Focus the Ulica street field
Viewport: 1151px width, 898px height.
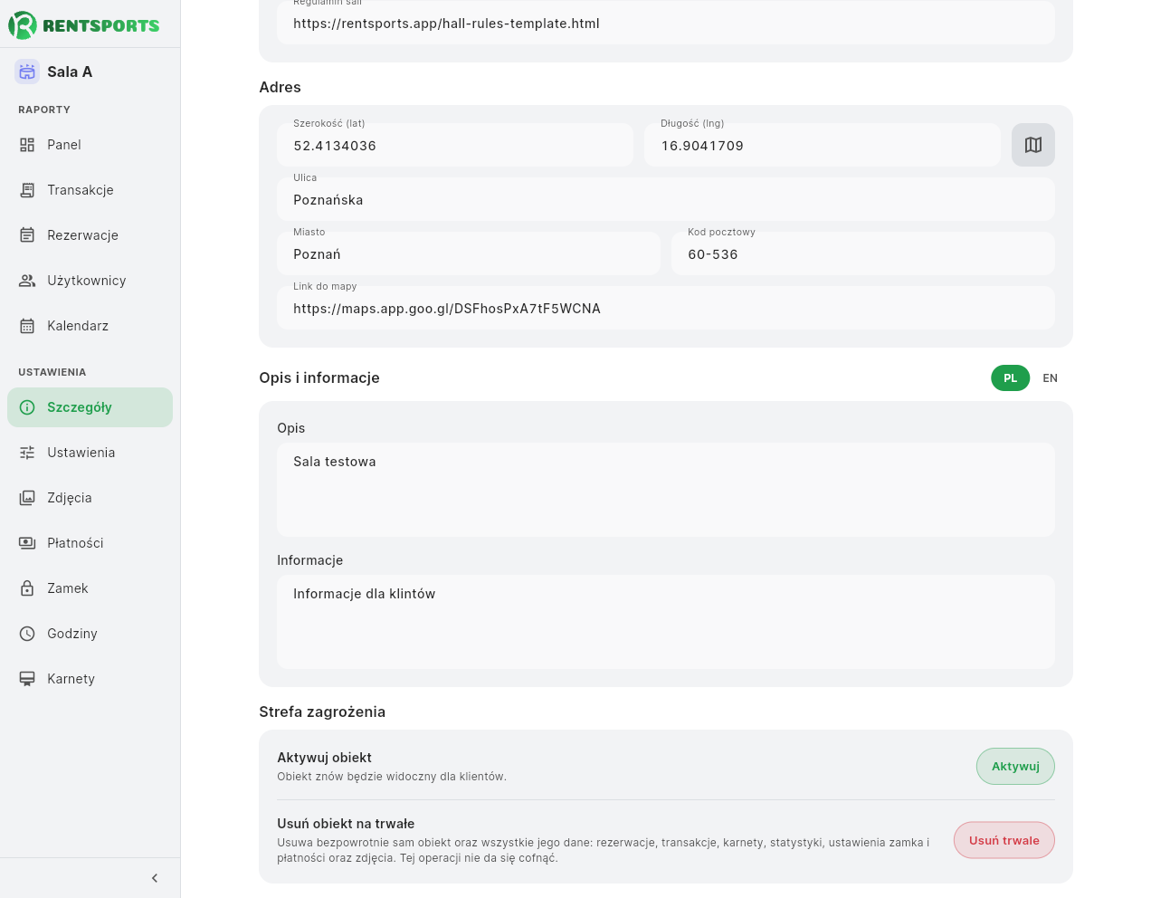point(666,199)
